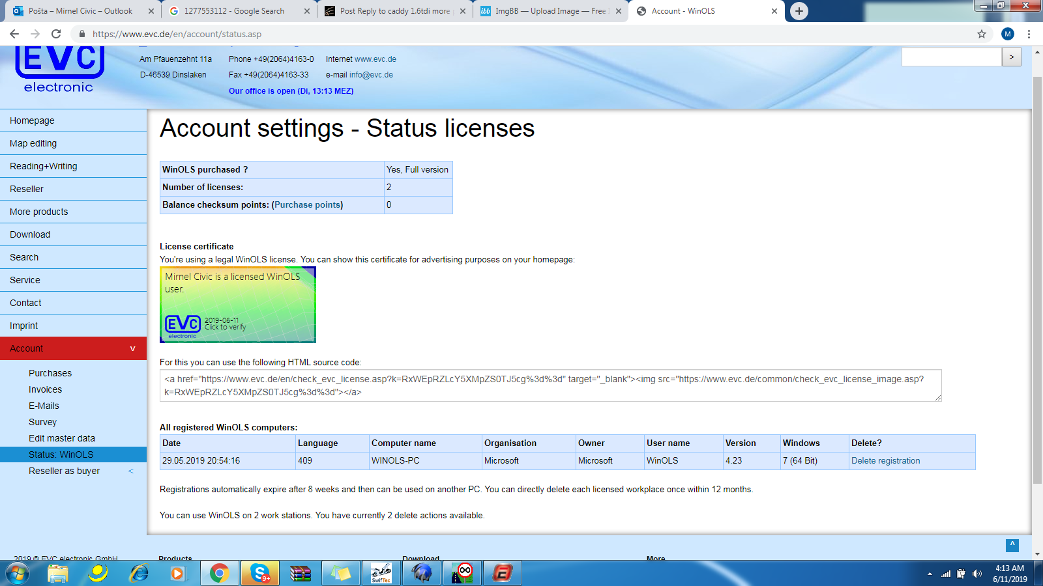This screenshot has height=586, width=1043.
Task: Open the Search menu item
Action: [x=74, y=257]
